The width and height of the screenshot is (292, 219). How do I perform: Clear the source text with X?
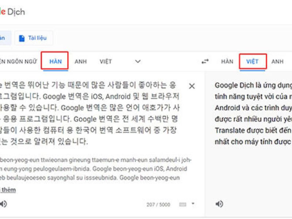[192, 86]
